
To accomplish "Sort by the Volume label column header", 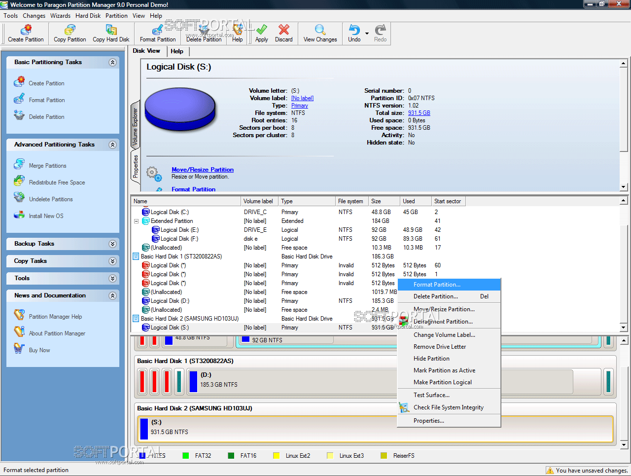I will tap(260, 201).
